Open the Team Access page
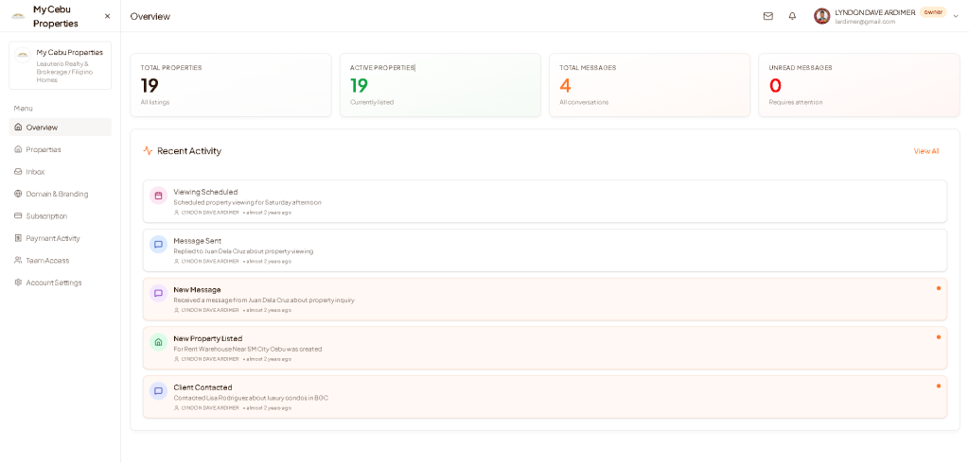 [x=46, y=261]
